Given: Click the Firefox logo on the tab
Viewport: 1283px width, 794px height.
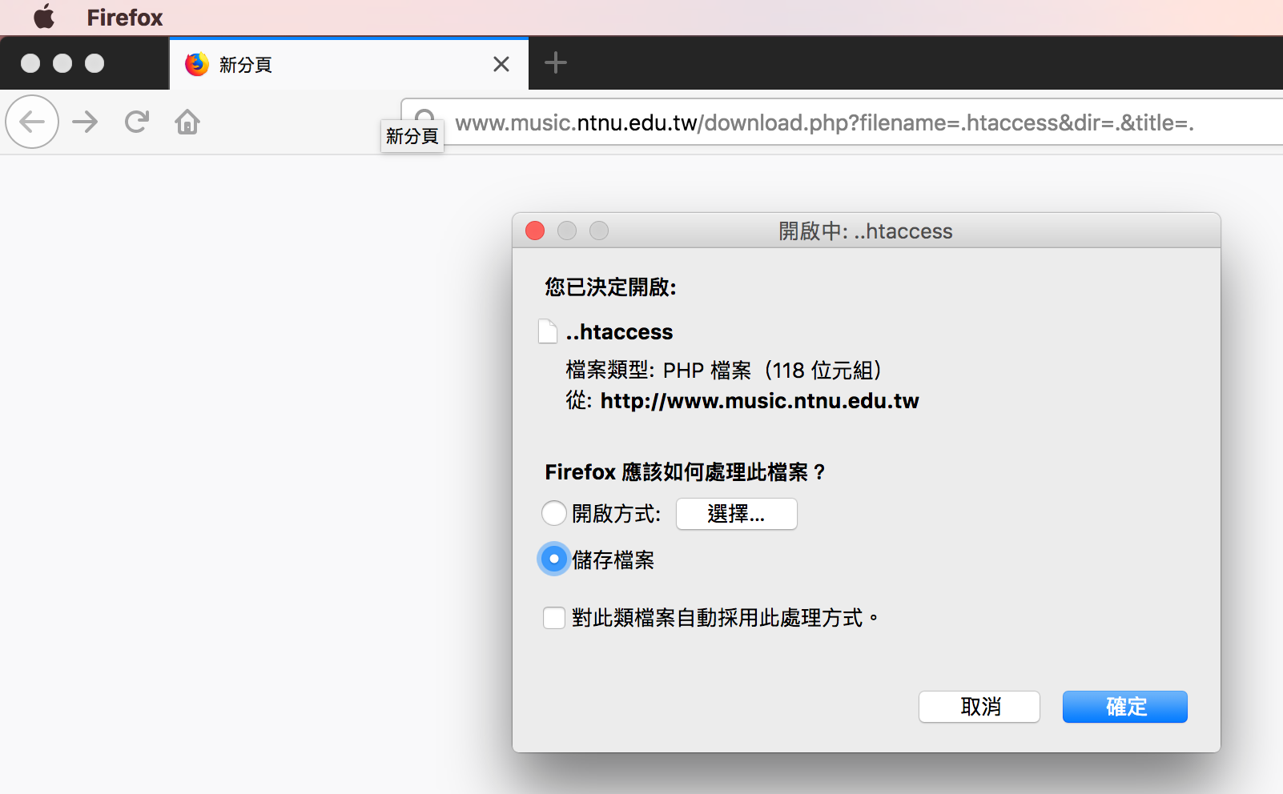Looking at the screenshot, I should 197,64.
